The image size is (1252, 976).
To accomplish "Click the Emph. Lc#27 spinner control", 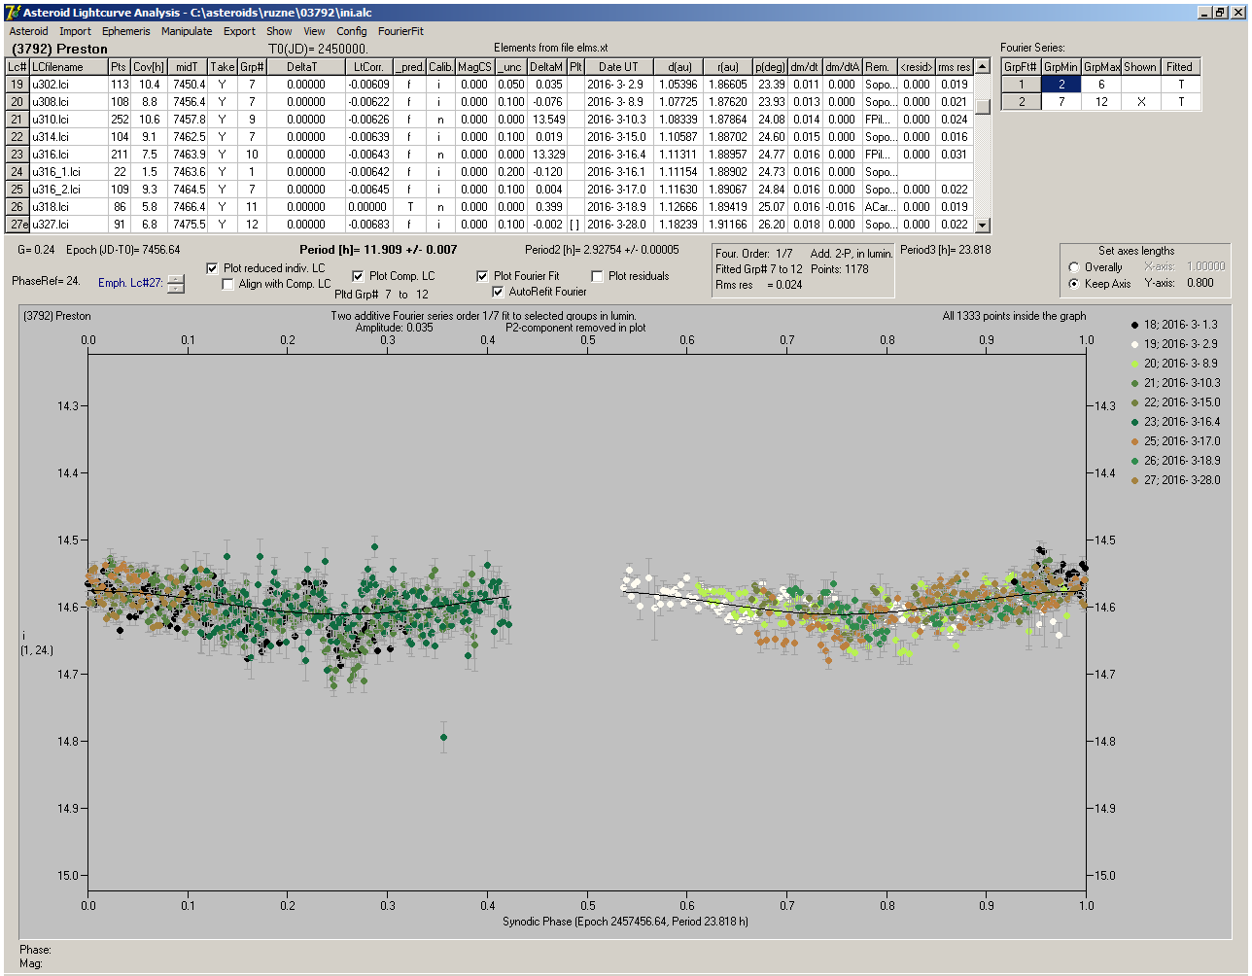I will click(x=175, y=284).
